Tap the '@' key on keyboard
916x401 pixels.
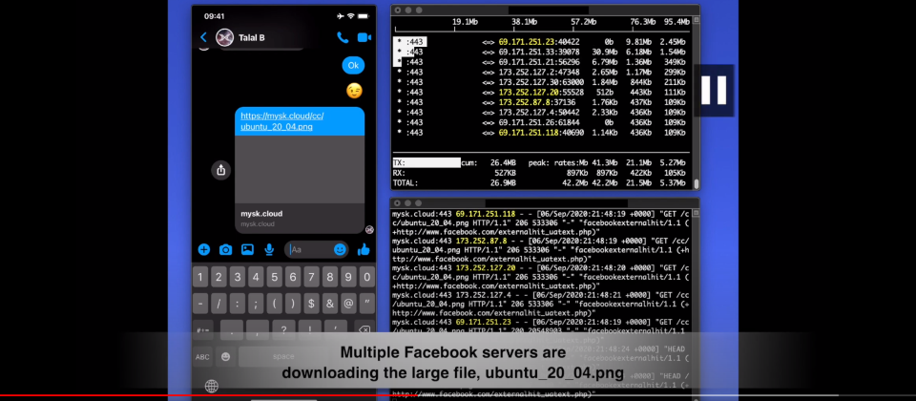[x=349, y=304]
